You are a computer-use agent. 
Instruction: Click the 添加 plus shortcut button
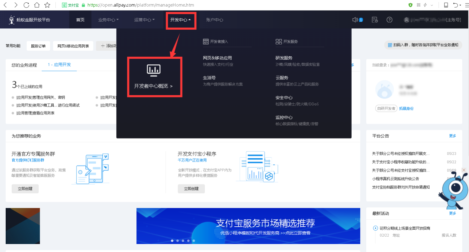(x=106, y=46)
